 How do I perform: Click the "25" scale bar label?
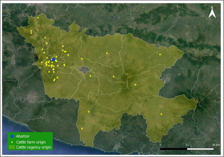click(x=187, y=144)
